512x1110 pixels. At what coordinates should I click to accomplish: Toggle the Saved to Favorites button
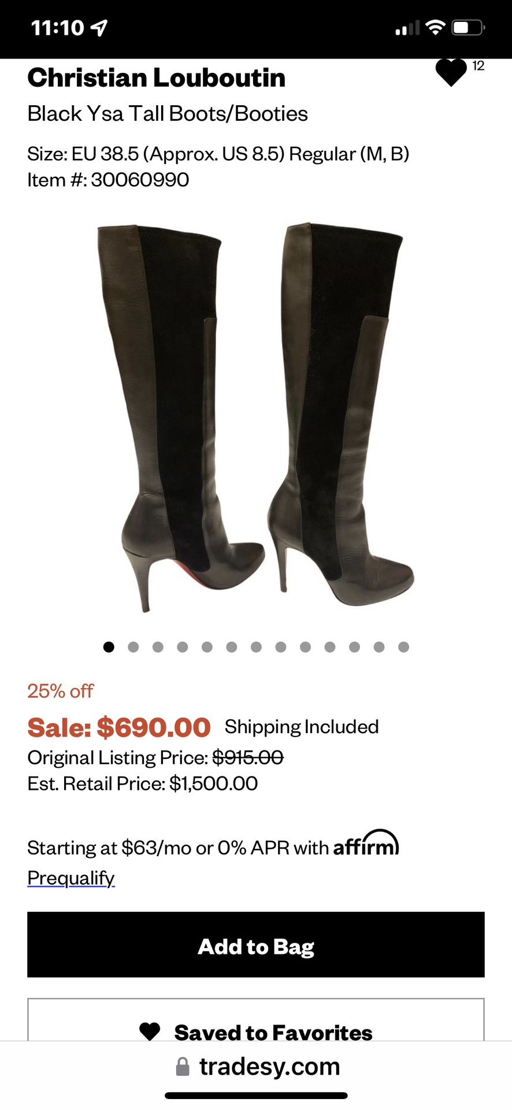256,1020
